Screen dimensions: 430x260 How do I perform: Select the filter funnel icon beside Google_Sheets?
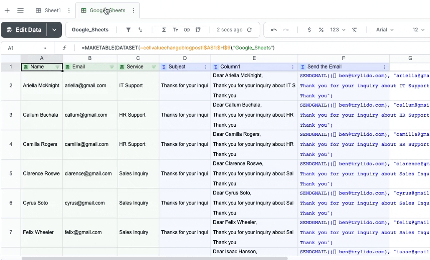pos(128,30)
